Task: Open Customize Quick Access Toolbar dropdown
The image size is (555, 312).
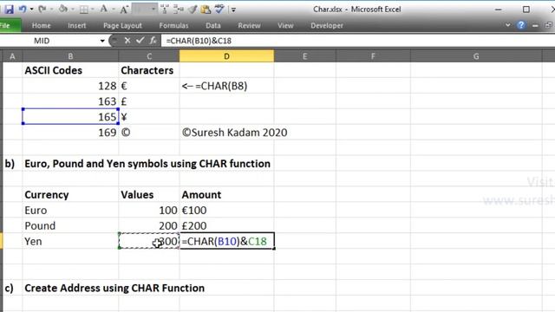Action: click(233, 10)
